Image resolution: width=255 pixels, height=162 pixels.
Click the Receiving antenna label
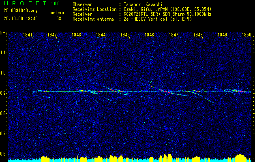click(x=93, y=19)
